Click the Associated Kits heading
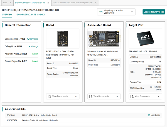 (x=15, y=109)
